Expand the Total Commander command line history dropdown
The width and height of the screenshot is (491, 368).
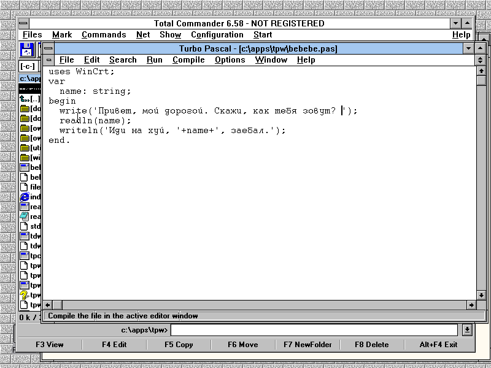click(x=467, y=330)
